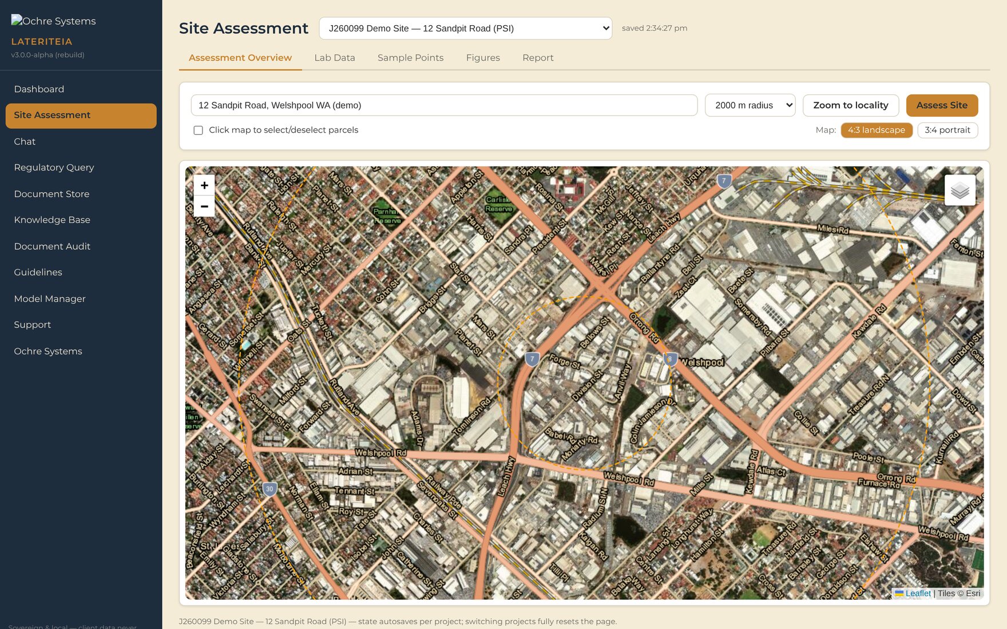Open Chat in the sidebar

tap(81, 142)
